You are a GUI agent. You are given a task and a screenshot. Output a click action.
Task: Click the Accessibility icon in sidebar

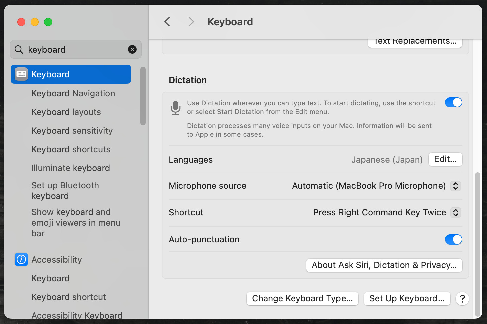tap(21, 259)
